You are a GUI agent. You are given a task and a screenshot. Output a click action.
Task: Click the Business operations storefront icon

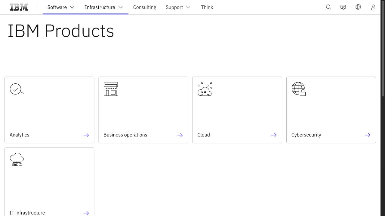point(111,89)
